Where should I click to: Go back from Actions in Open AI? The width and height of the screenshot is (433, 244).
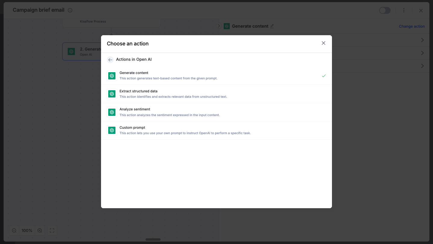click(110, 60)
